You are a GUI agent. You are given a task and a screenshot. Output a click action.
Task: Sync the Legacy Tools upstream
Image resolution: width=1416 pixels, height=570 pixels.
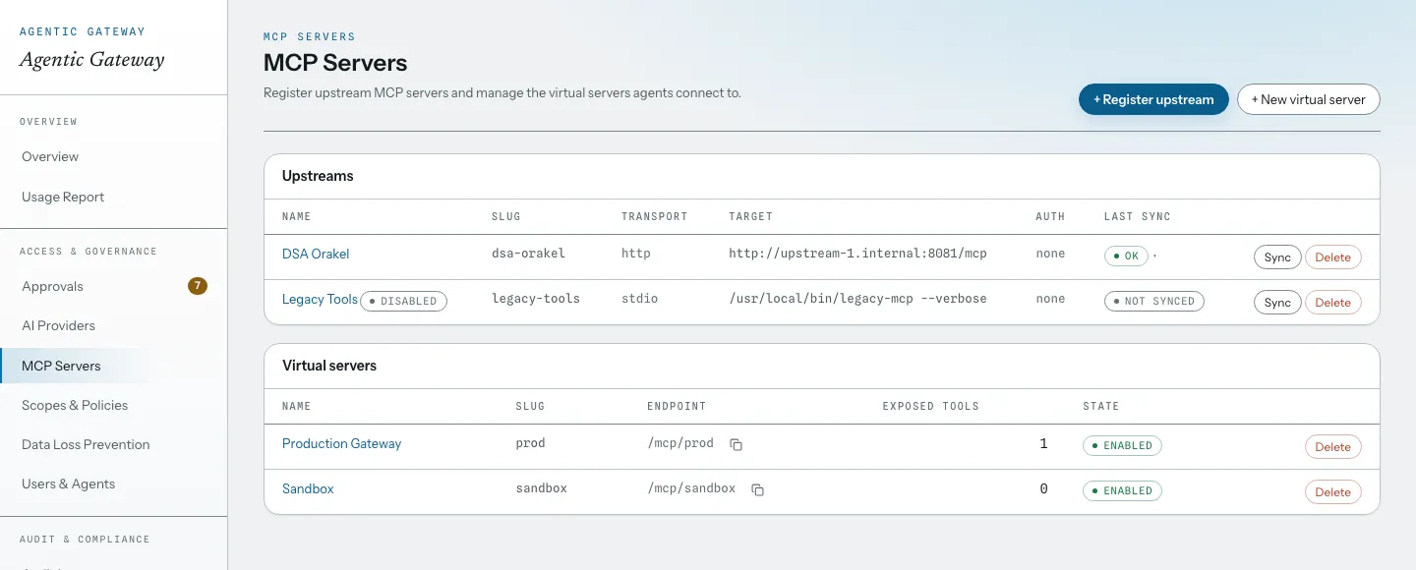[x=1277, y=303]
